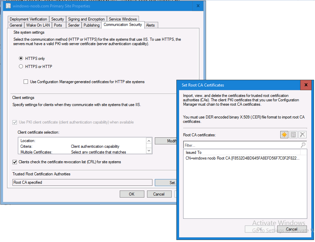Image resolution: width=315 pixels, height=242 pixels.
Task: Switch to the Wake On LAN tab
Action: point(38,25)
